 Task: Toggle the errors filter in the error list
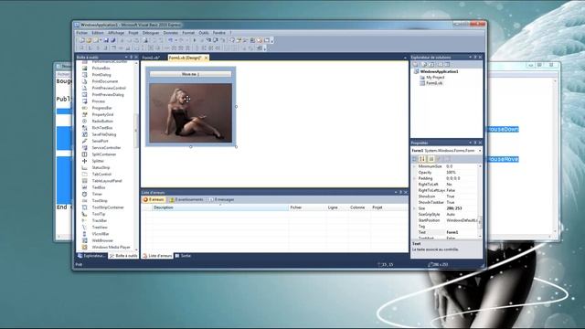point(154,199)
